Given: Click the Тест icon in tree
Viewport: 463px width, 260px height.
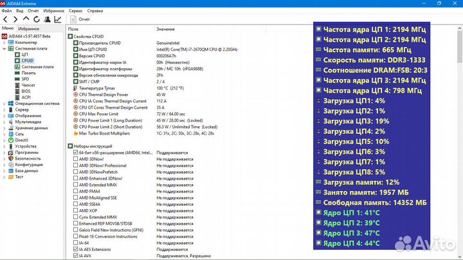Looking at the screenshot, I should (x=11, y=177).
